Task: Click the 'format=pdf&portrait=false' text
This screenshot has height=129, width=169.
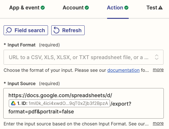Action: coord(41,112)
